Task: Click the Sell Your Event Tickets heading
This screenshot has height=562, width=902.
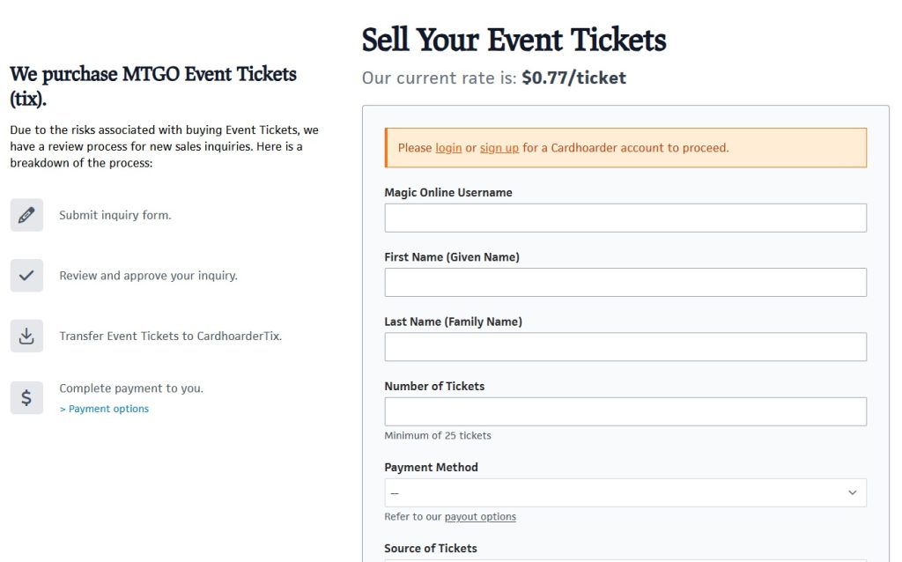Action: (x=513, y=40)
